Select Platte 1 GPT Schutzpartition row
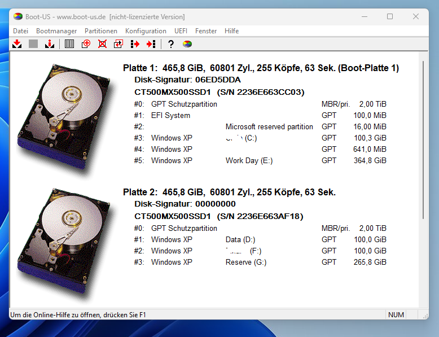Image resolution: width=439 pixels, height=337 pixels. [260, 104]
